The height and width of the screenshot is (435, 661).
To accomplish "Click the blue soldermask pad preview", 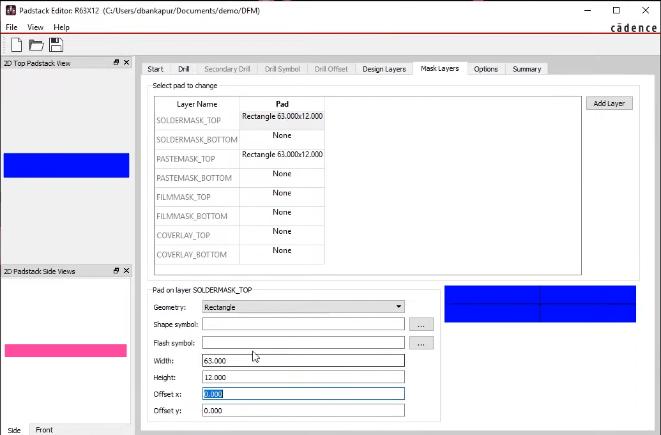I will coord(540,304).
